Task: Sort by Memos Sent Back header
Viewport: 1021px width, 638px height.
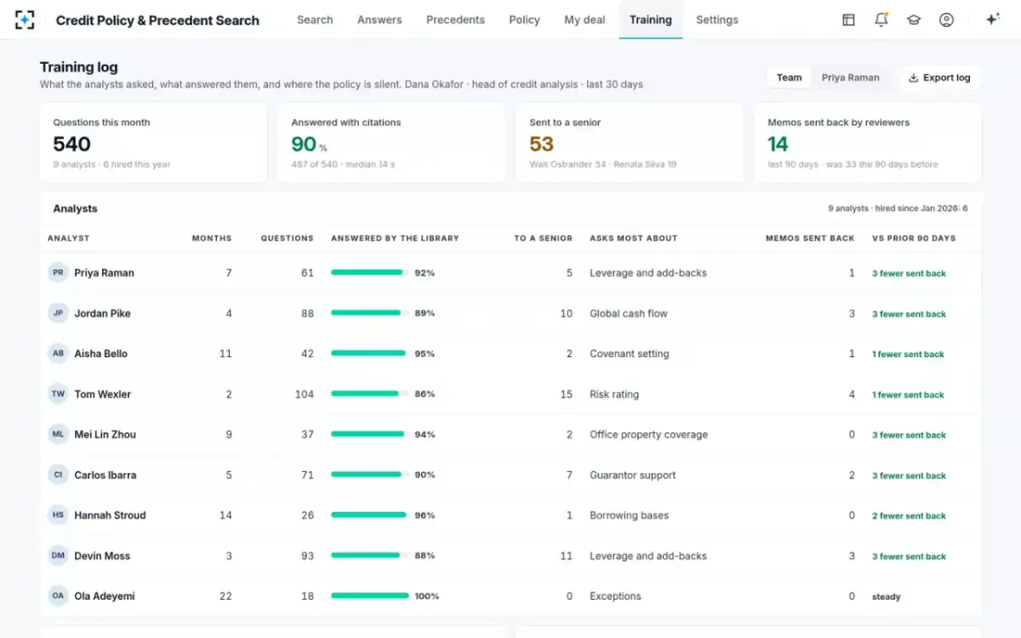Action: [810, 238]
